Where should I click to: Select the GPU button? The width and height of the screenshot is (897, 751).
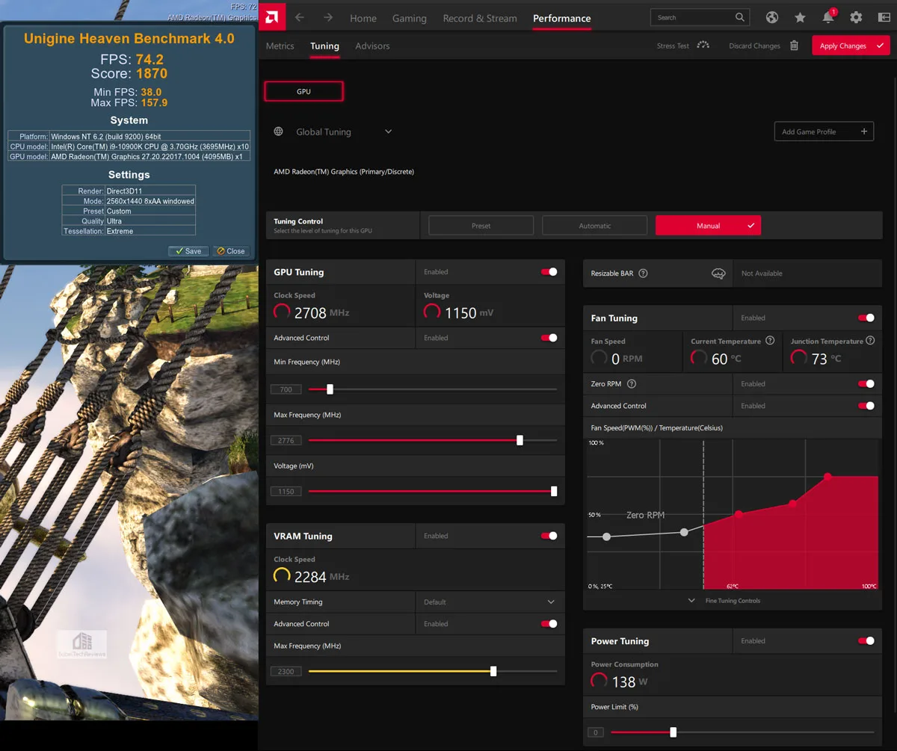point(303,91)
